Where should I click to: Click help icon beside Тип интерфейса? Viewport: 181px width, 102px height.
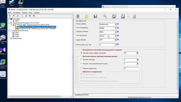pos(118,28)
